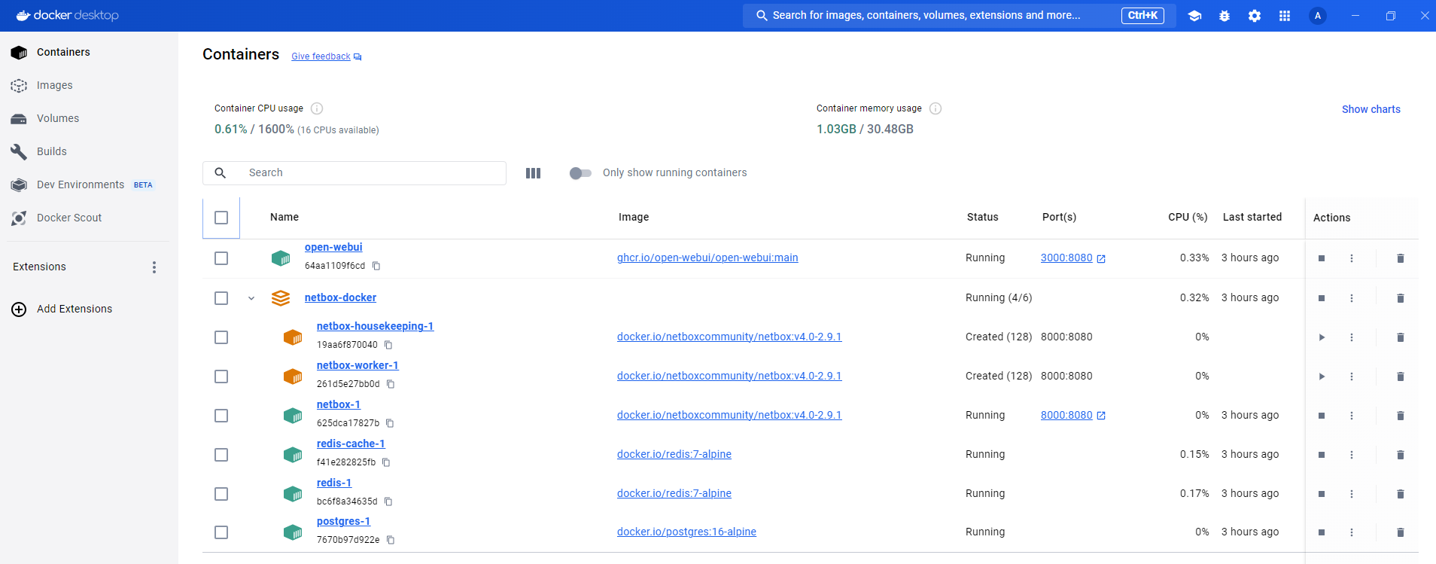This screenshot has width=1436, height=564.
Task: Stop the netbox-docker stack
Action: coord(1322,298)
